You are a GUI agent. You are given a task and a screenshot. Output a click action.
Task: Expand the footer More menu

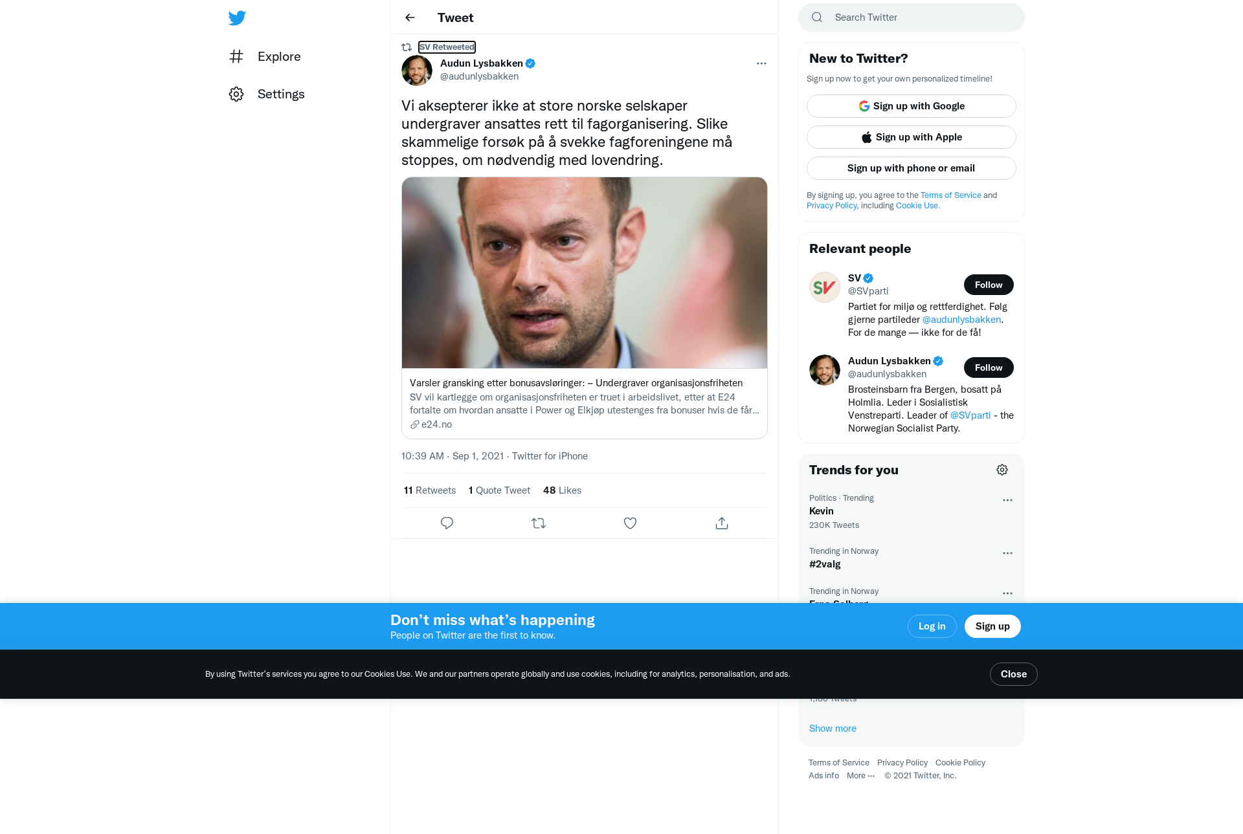pyautogui.click(x=860, y=776)
